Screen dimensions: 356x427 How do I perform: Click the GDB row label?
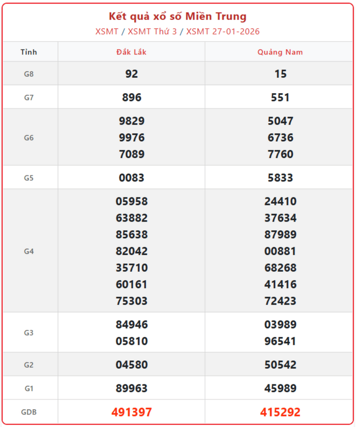[29, 412]
